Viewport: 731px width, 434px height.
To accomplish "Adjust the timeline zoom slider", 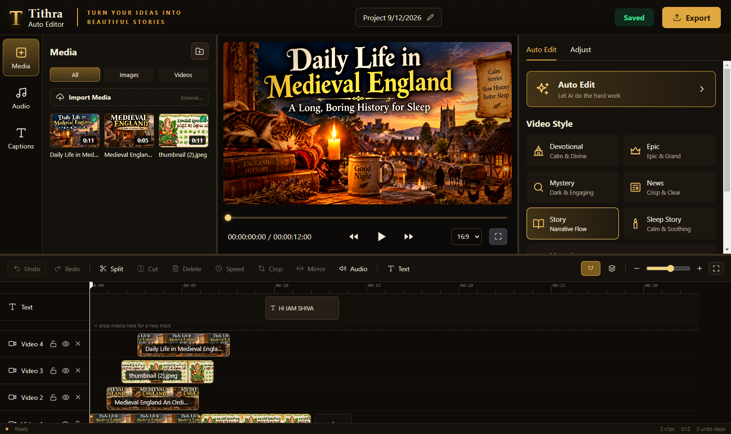I will click(668, 268).
